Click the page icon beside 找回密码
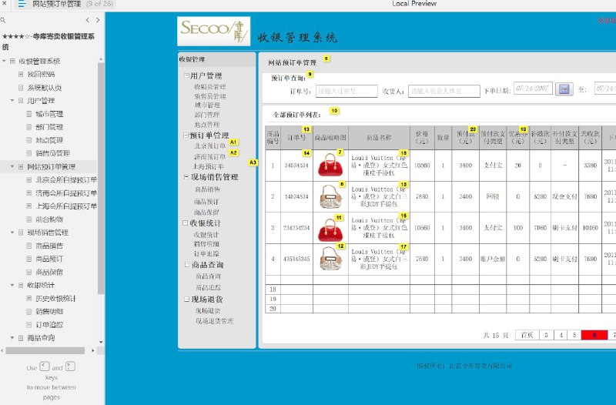Screen dimensions: 616x405 tap(22, 74)
